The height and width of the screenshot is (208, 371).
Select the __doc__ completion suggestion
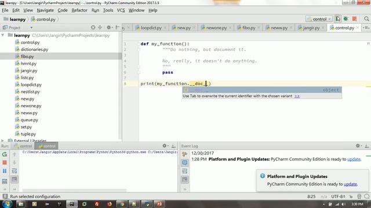(x=262, y=90)
